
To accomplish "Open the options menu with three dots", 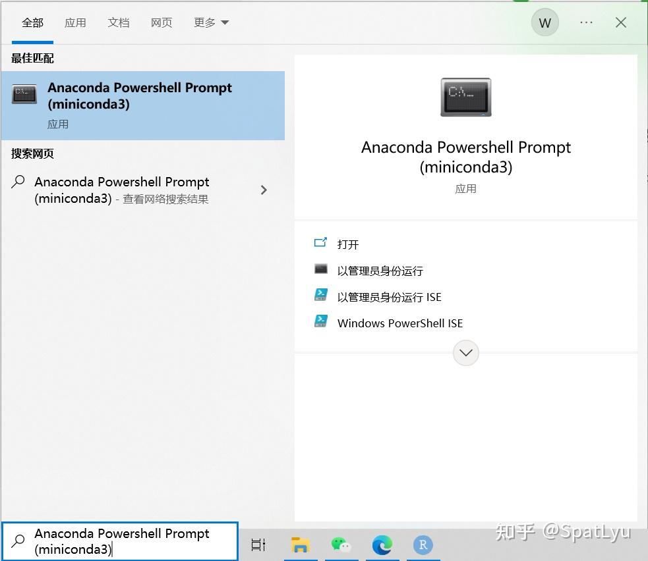I will coord(585,22).
